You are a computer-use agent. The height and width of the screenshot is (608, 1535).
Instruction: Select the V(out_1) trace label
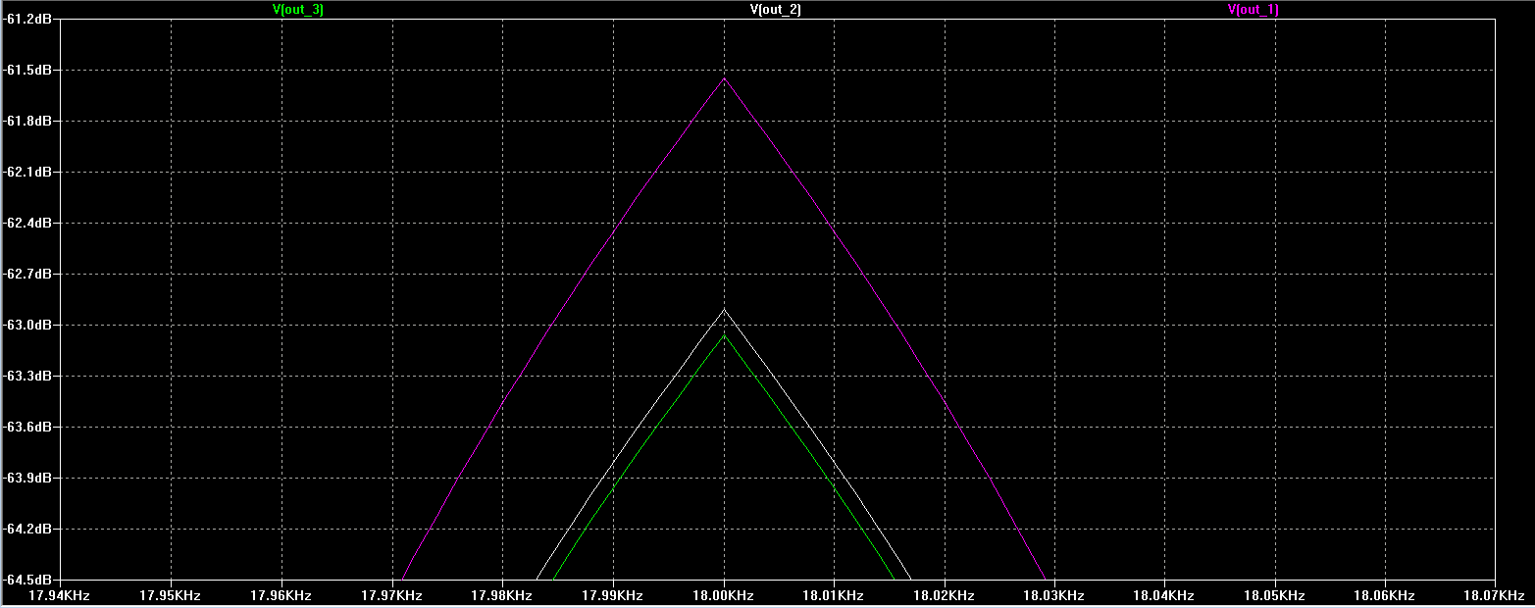1254,9
